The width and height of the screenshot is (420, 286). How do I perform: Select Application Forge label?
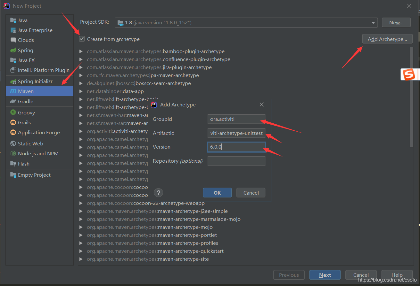click(39, 133)
